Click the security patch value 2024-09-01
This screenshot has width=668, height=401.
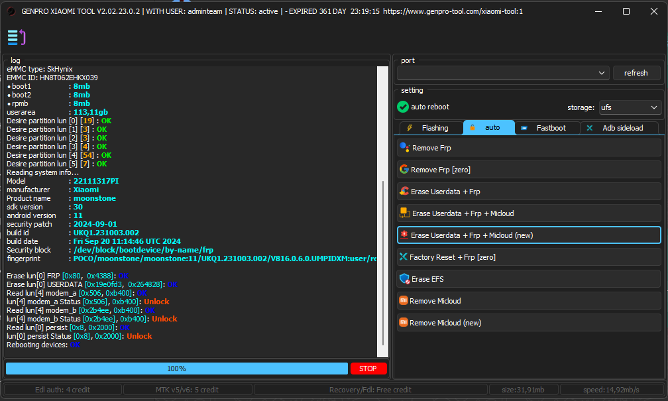click(x=95, y=224)
